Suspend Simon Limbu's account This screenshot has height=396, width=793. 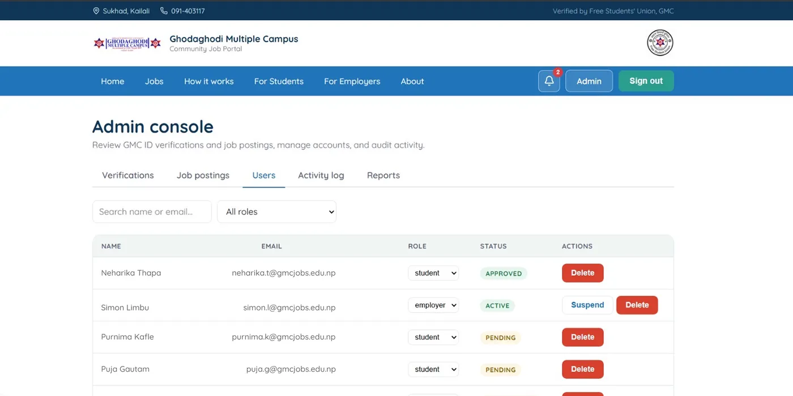click(587, 305)
